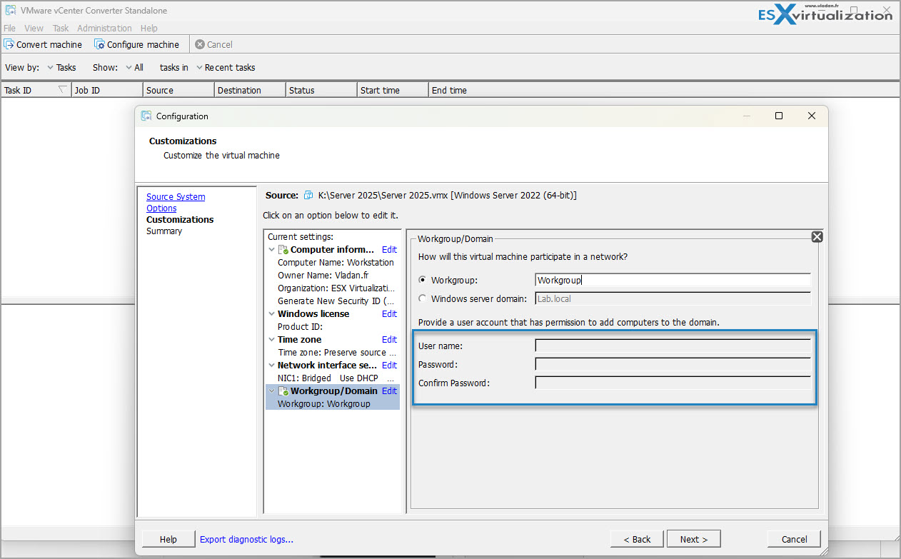Viewport: 901px width, 559px height.
Task: Open the Task menu
Action: click(x=60, y=28)
